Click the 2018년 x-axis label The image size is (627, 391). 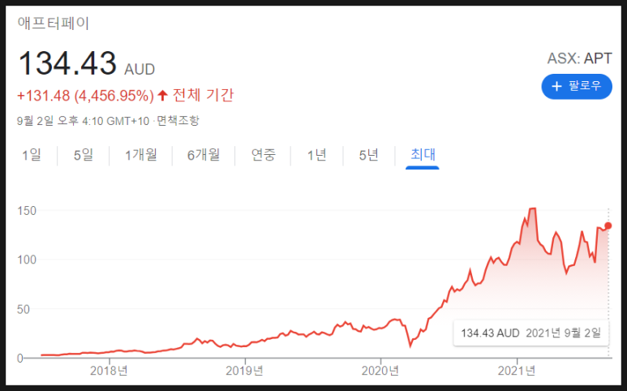[109, 371]
